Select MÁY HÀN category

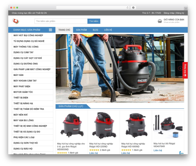[x=33, y=75]
